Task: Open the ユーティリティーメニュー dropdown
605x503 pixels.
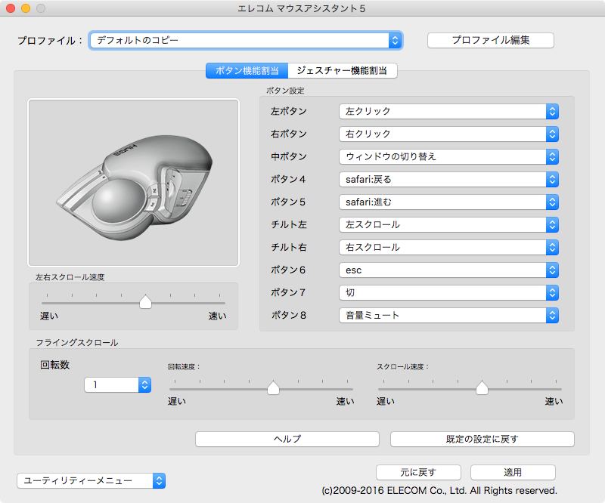Action: 91,480
